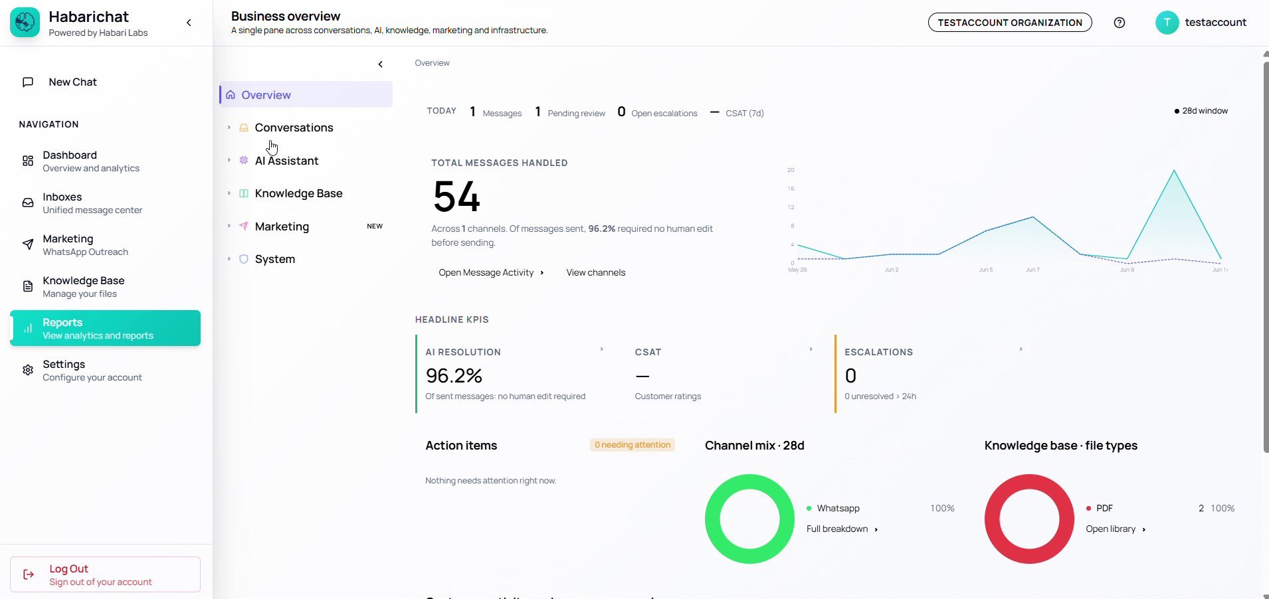Click Log Out button
Screen dimensions: 1269x599
click(x=105, y=574)
